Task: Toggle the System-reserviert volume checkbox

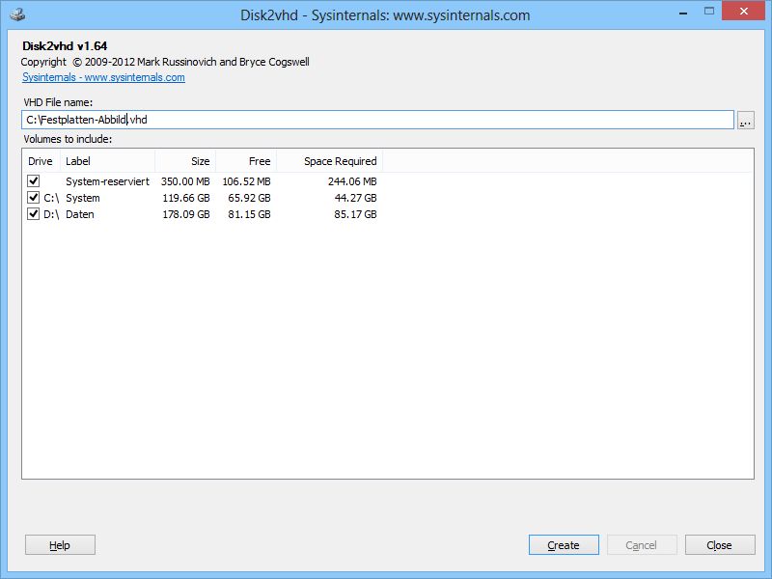Action: [34, 181]
